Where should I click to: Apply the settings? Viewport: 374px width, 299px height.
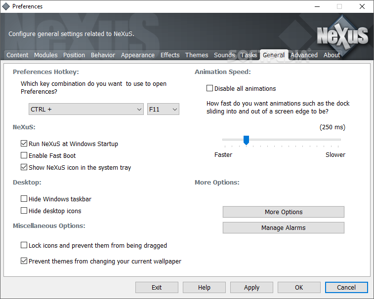pos(251,288)
